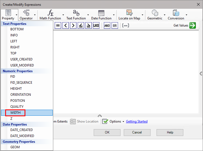The height and width of the screenshot is (151, 203).
Task: Select the Locate on Map icon
Action: pyautogui.click(x=129, y=13)
